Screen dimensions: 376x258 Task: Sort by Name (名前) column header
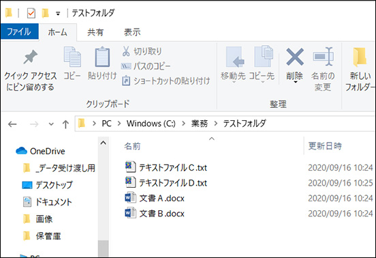pos(132,146)
